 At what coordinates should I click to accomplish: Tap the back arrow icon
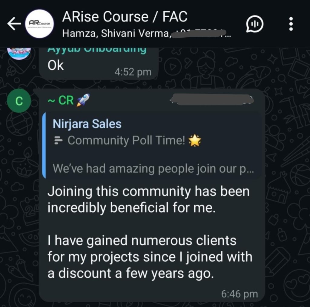(x=14, y=24)
